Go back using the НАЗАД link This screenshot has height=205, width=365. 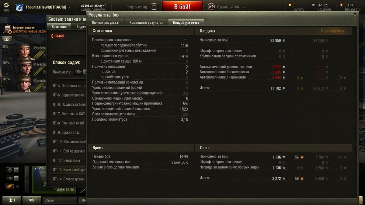click(x=57, y=36)
